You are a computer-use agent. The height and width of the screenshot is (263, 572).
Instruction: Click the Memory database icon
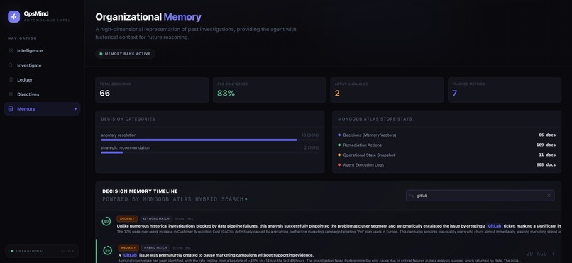coord(11,109)
